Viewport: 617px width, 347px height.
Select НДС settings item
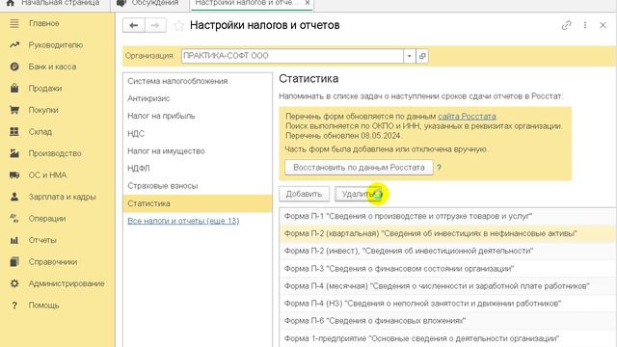coord(198,133)
